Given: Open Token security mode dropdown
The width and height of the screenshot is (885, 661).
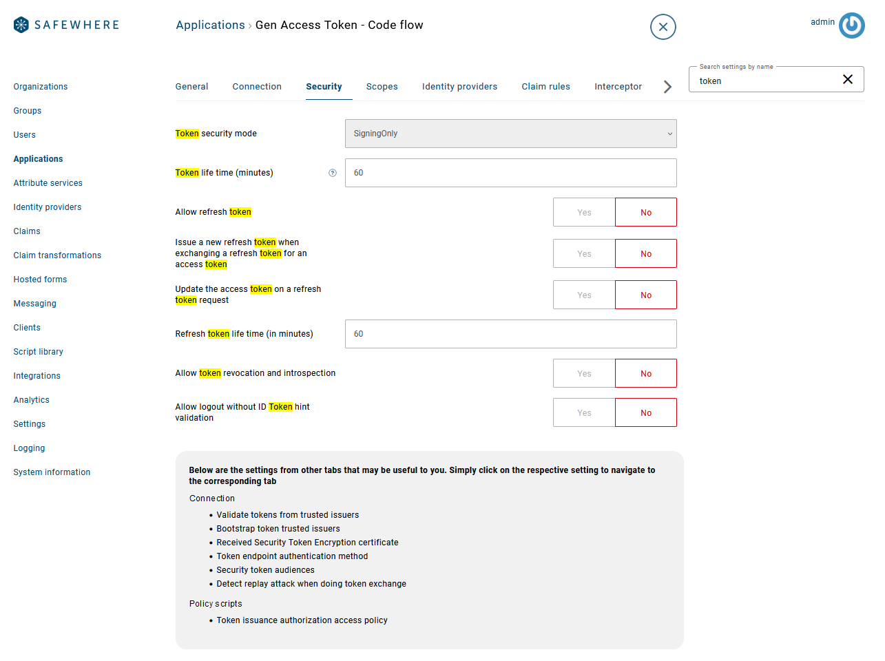Looking at the screenshot, I should pyautogui.click(x=510, y=134).
